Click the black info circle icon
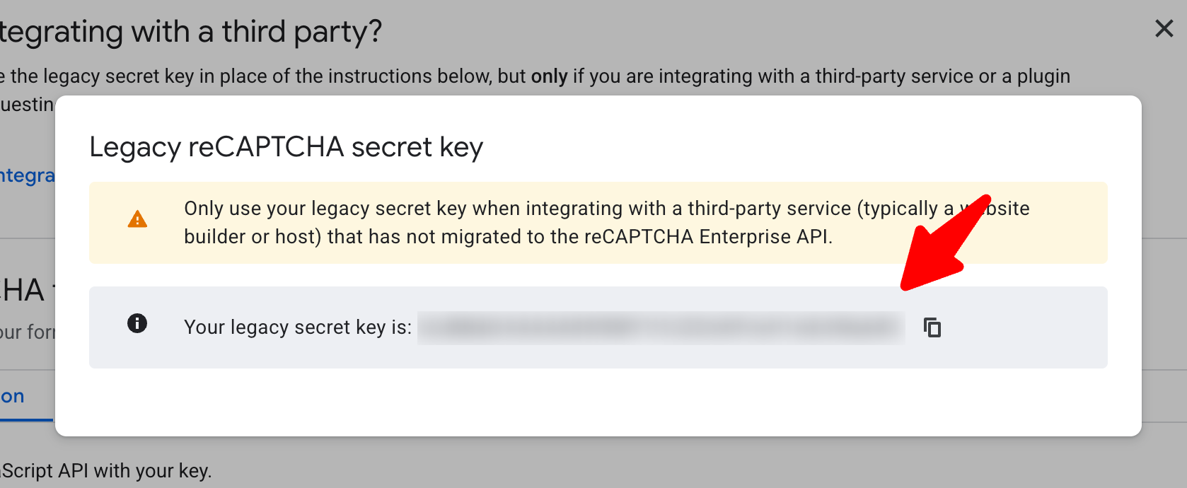The height and width of the screenshot is (488, 1187). click(137, 324)
